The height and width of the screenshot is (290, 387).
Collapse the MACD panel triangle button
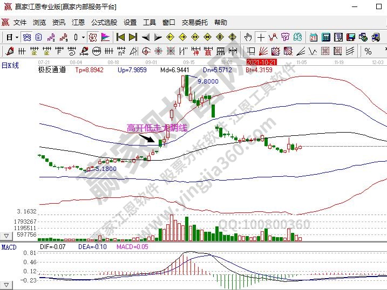coord(6,284)
